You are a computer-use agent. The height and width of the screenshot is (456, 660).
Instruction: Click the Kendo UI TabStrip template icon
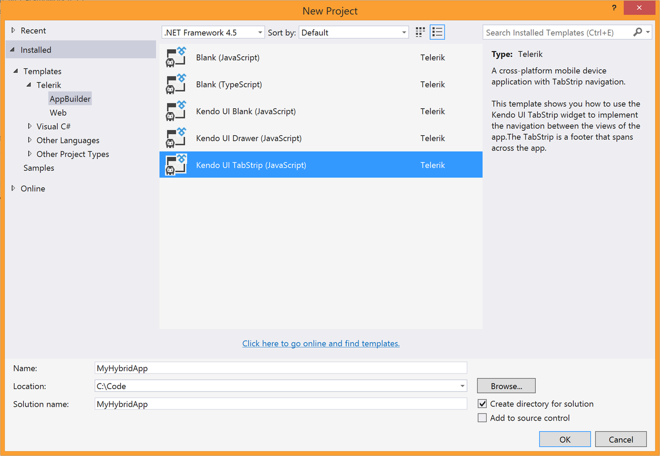click(x=176, y=165)
